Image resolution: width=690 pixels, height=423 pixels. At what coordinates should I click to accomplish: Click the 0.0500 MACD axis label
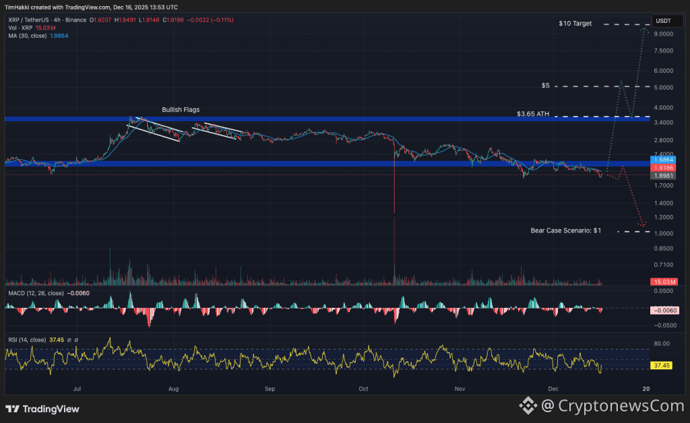[x=665, y=291]
